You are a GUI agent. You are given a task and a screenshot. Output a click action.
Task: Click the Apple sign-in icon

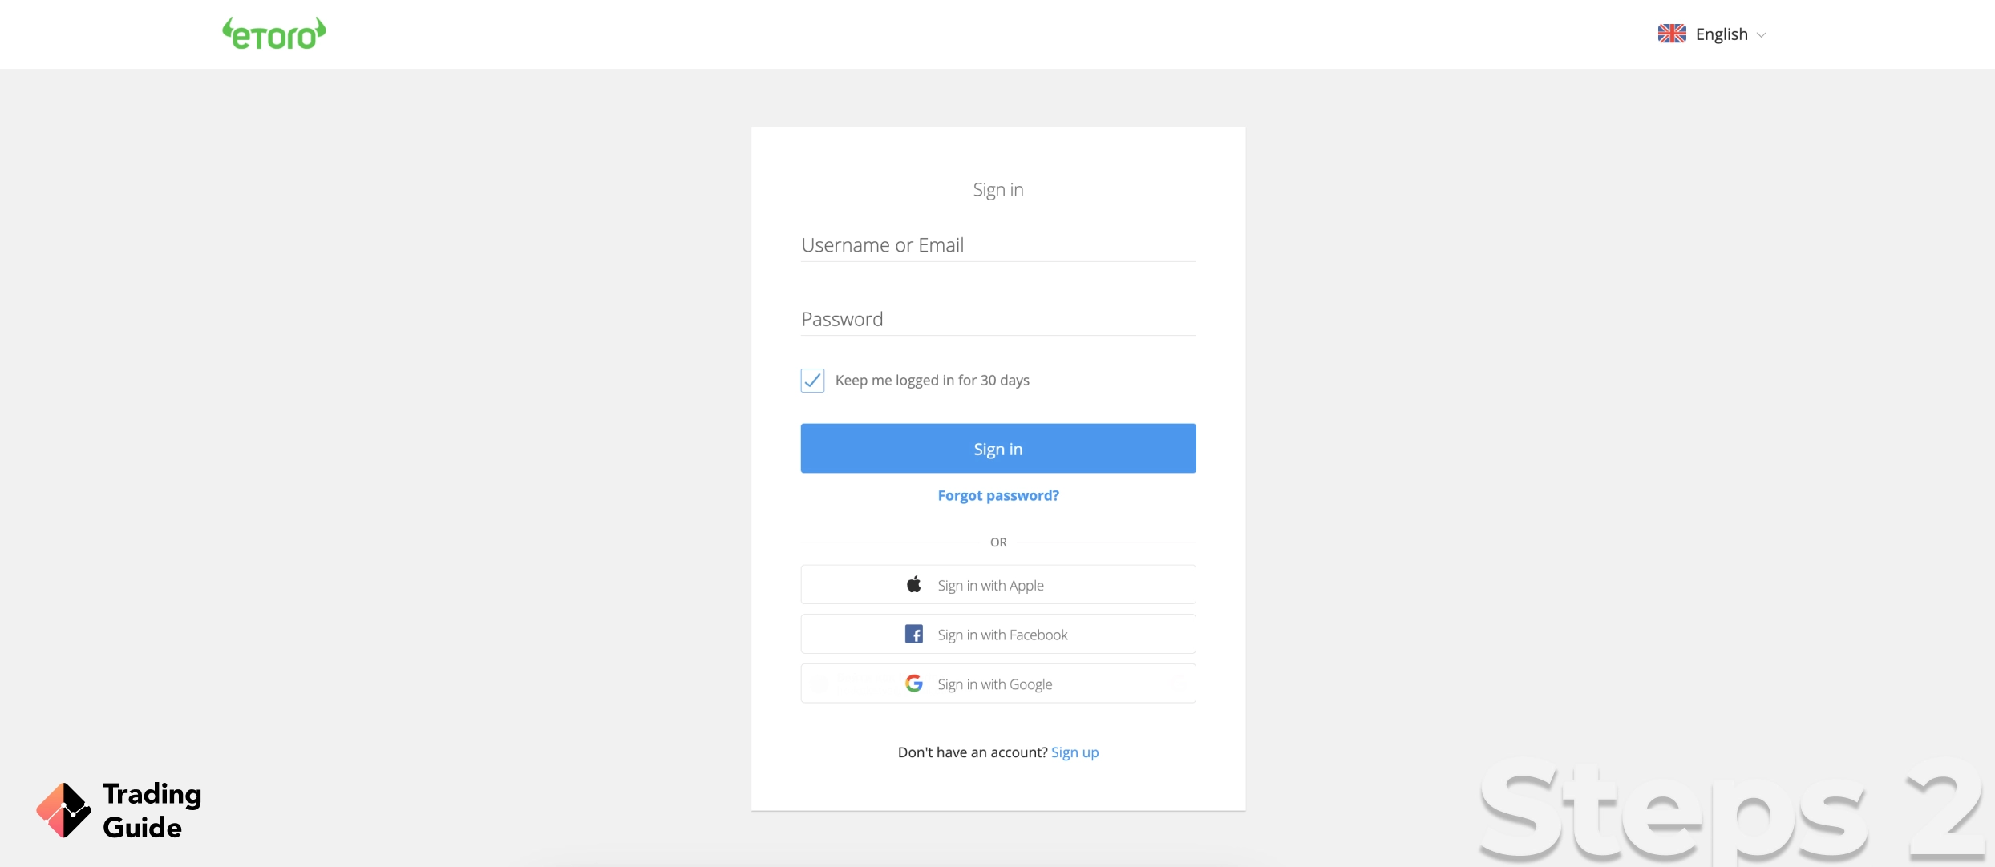click(913, 583)
